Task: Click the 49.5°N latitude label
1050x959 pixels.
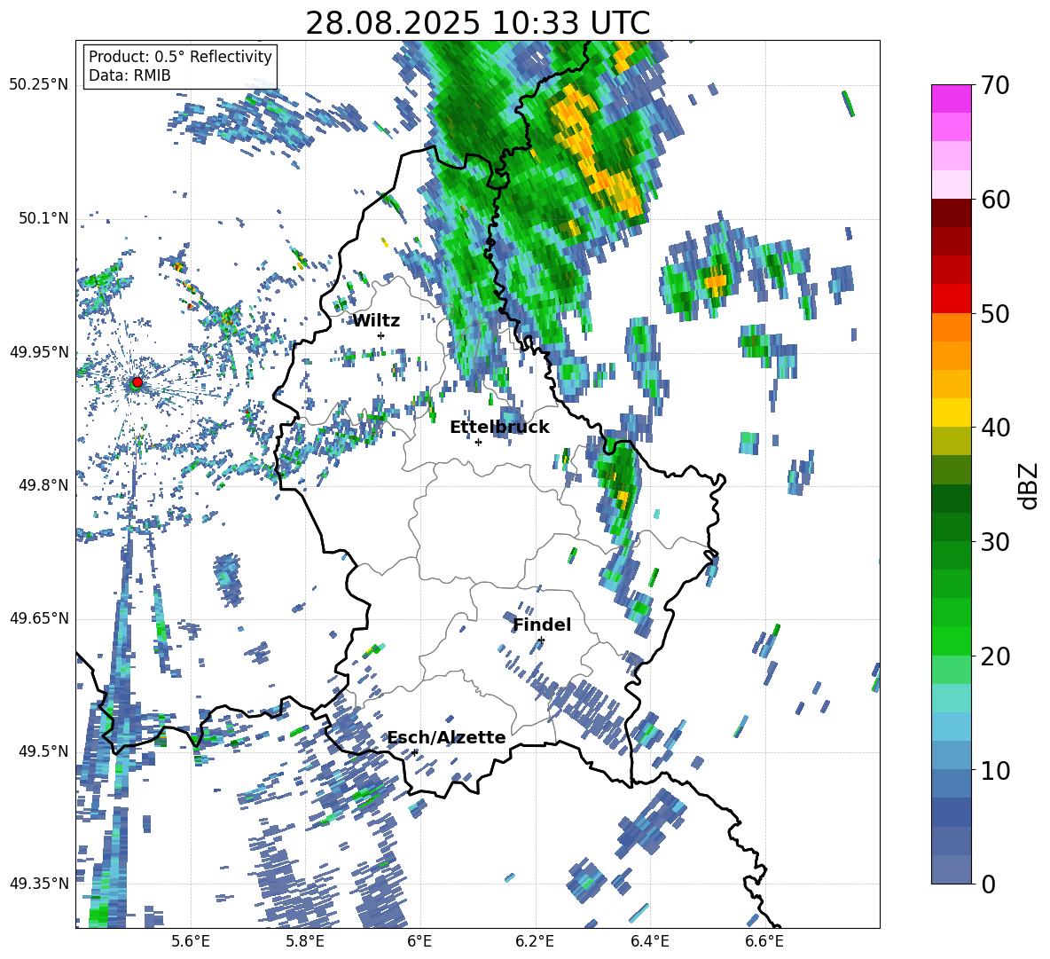Action: point(44,751)
